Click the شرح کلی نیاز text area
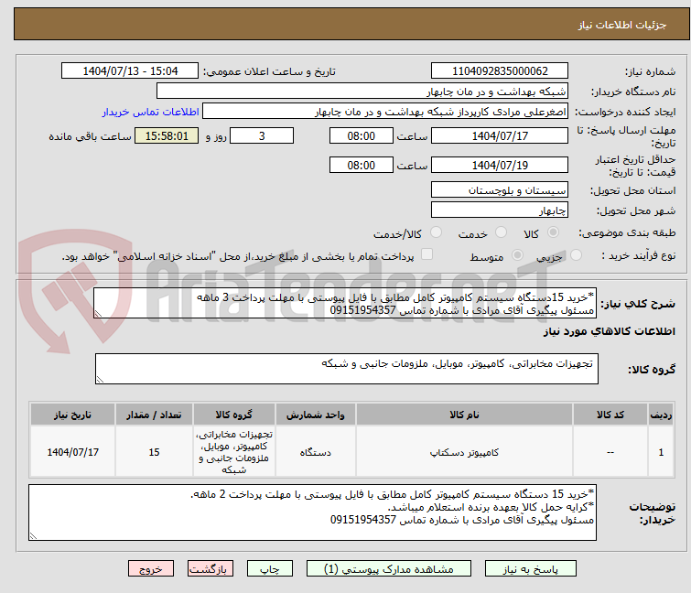Viewport: 691px width, 593px height. tap(345, 303)
